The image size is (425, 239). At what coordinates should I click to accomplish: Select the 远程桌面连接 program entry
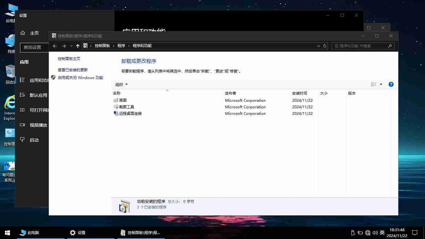coord(130,114)
